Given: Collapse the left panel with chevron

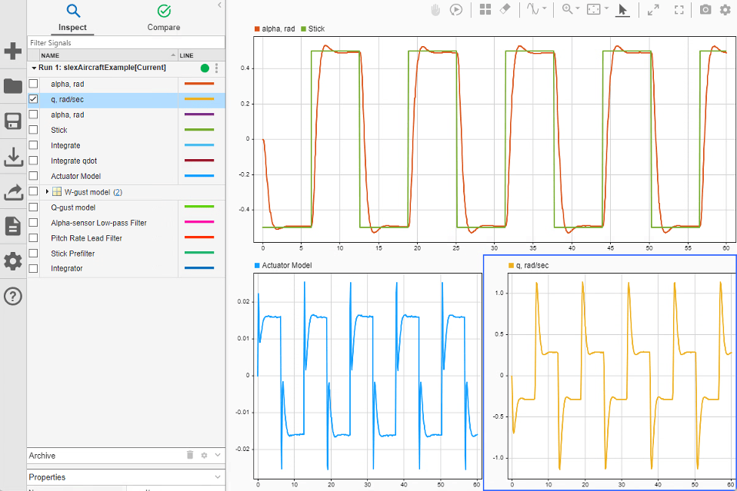Looking at the screenshot, I should point(219,5).
